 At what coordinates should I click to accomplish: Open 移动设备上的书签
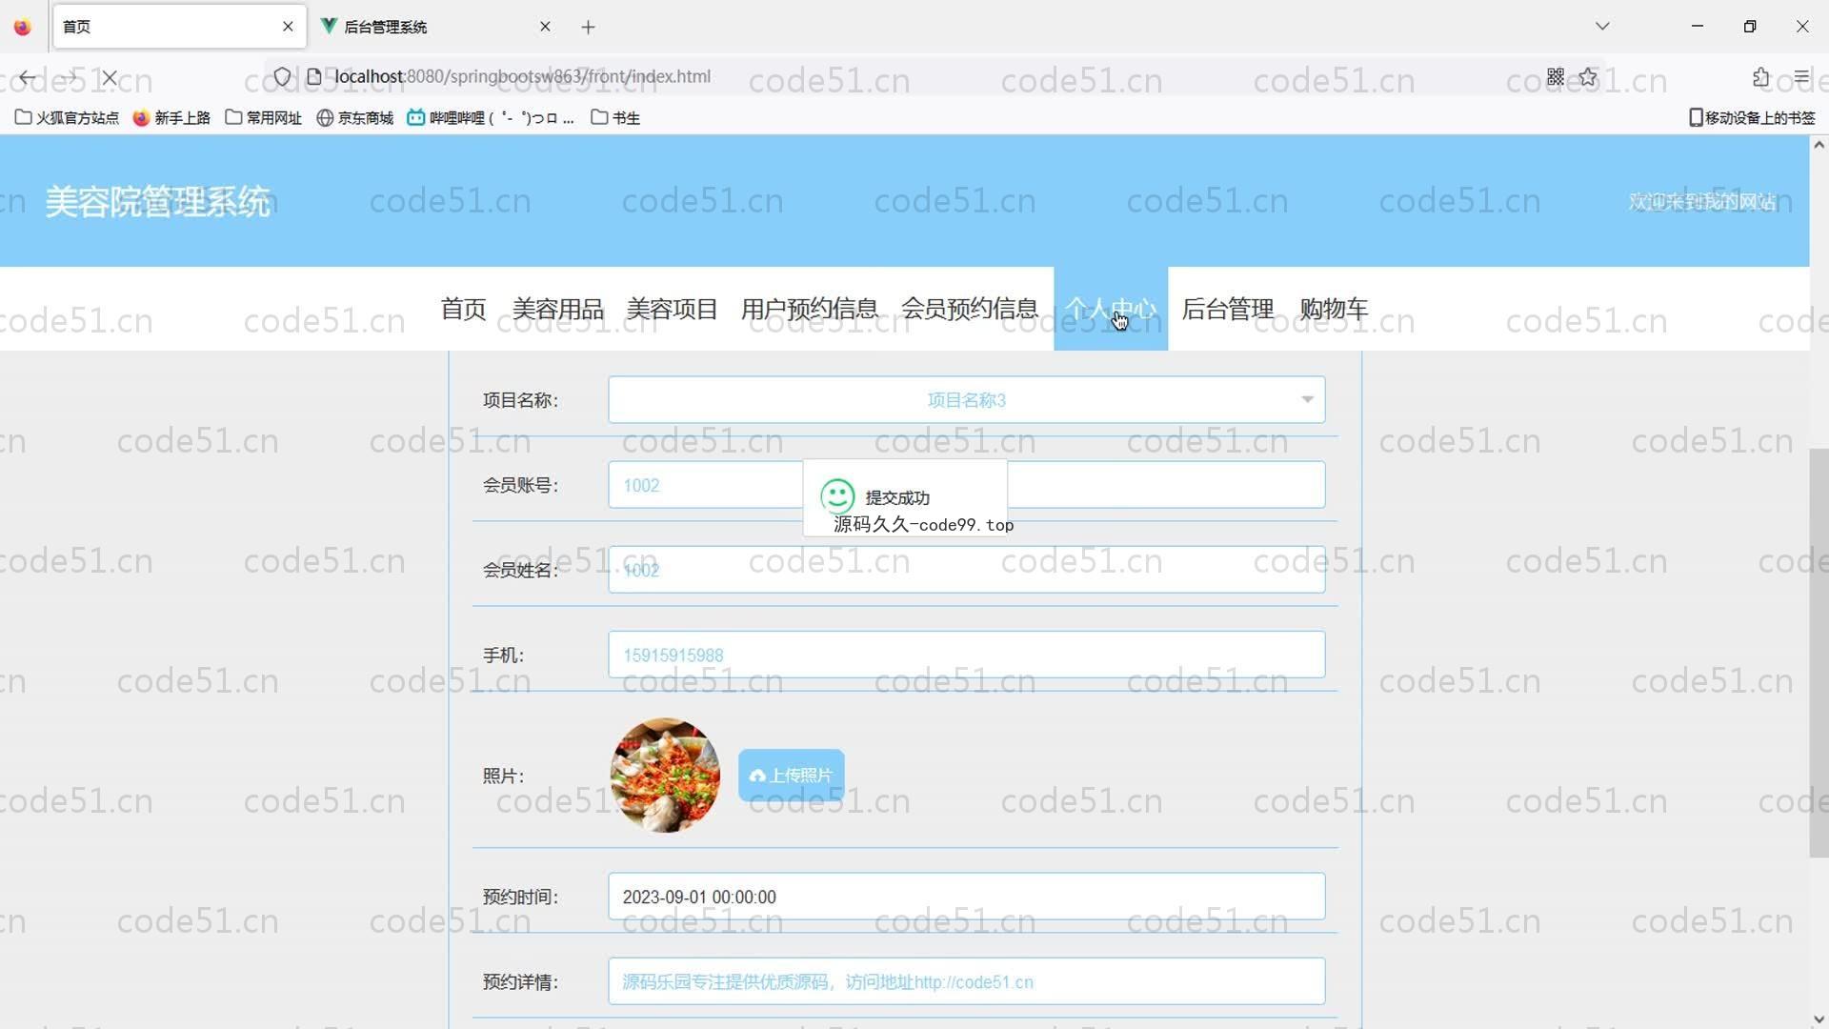pos(1752,117)
